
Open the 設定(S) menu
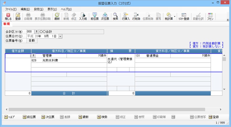[x=39, y=9]
